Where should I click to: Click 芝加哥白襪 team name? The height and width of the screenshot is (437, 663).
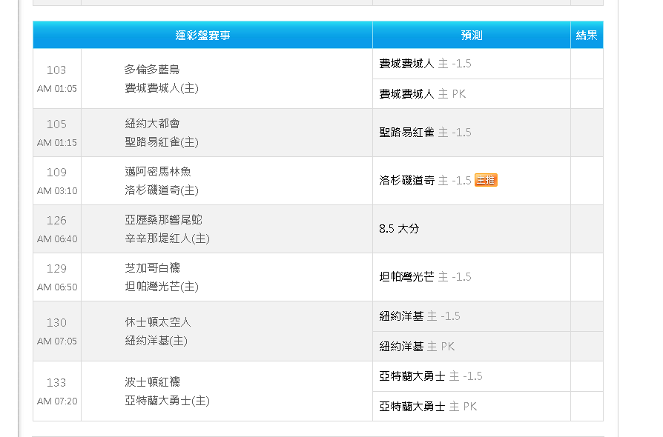click(x=152, y=268)
